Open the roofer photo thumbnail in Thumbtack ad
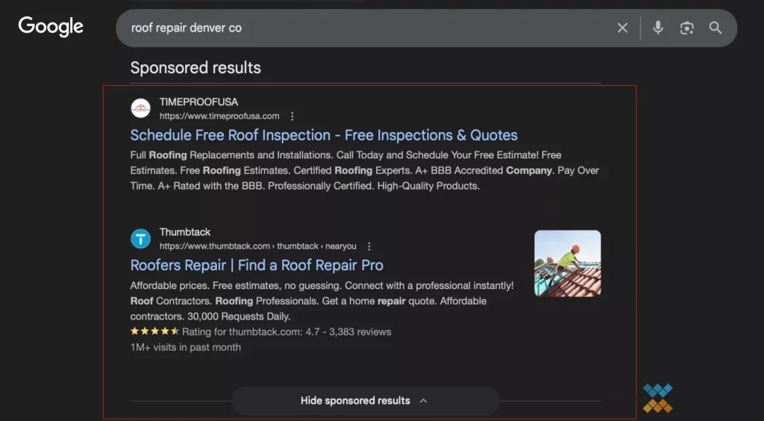Screen dimensions: 764x421 [x=567, y=263]
